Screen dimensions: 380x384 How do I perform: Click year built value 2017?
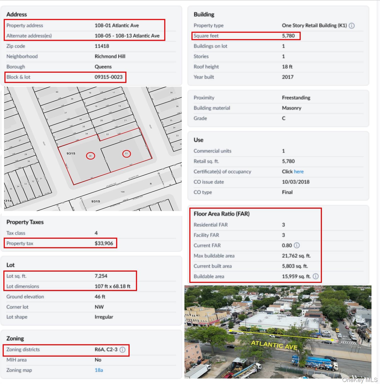tap(288, 77)
